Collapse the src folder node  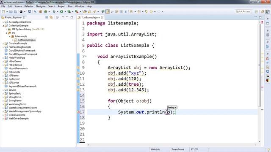[7, 33]
